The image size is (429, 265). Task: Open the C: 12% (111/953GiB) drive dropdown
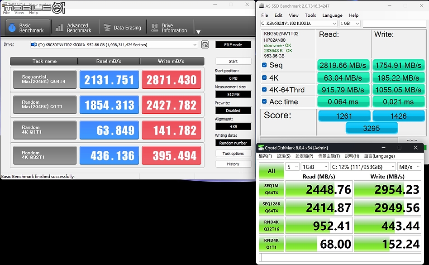pos(363,167)
